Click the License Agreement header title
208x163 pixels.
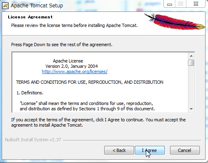pos(30,17)
